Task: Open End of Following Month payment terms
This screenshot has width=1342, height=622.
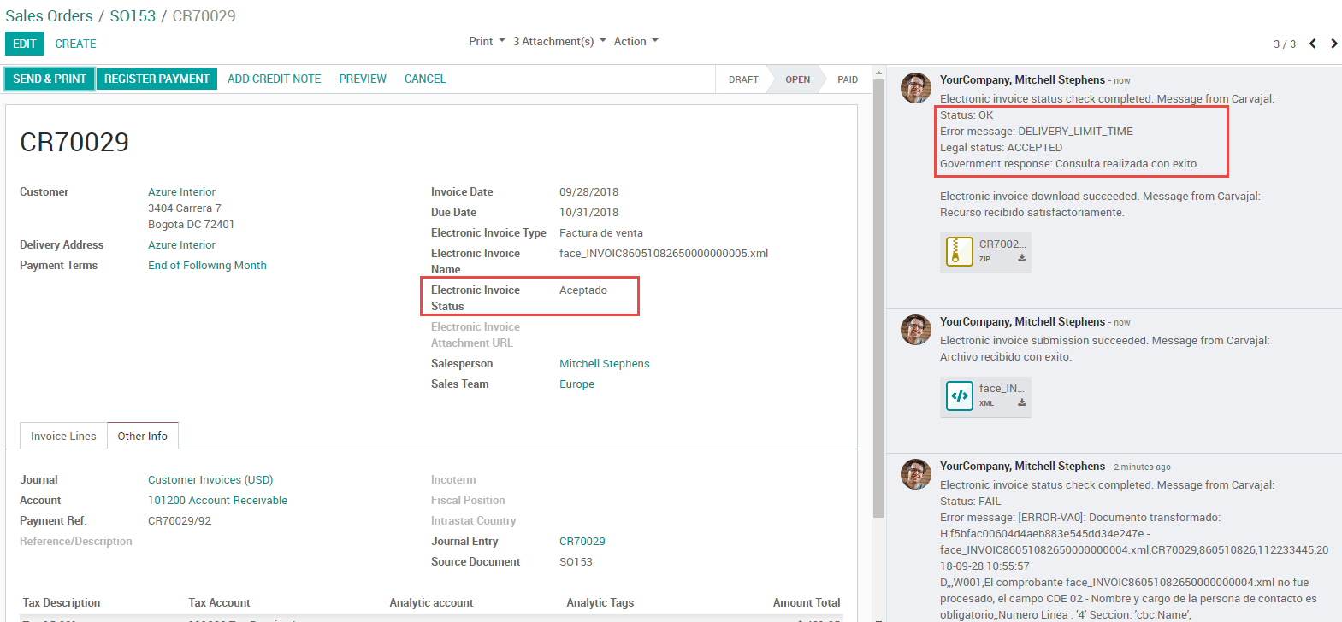Action: tap(207, 266)
